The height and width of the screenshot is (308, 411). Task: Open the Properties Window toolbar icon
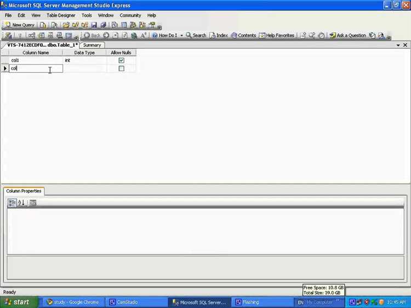tap(152, 25)
